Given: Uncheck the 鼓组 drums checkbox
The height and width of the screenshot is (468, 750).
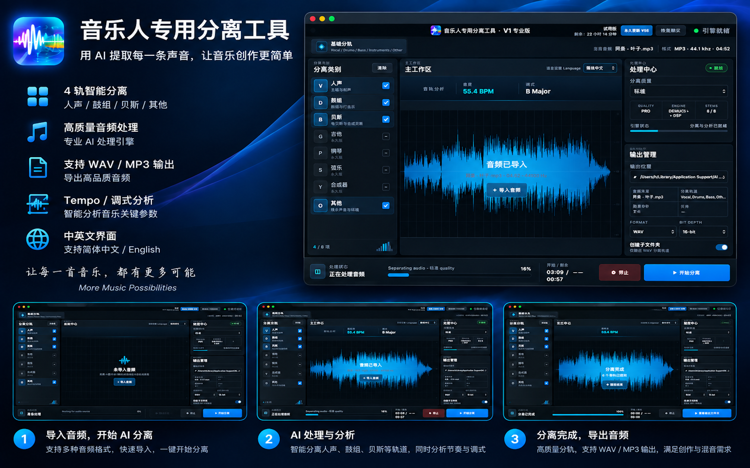Looking at the screenshot, I should (x=386, y=102).
